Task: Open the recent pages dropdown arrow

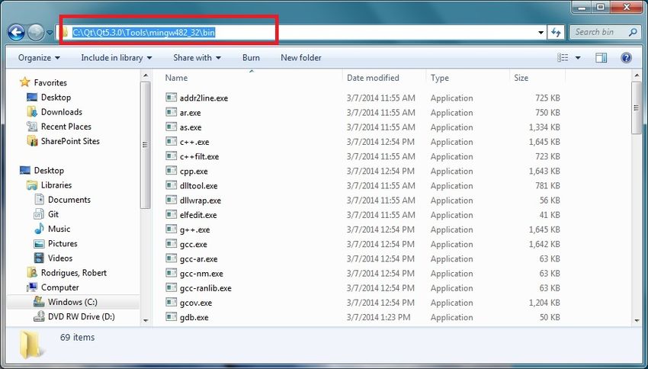Action: click(x=50, y=32)
